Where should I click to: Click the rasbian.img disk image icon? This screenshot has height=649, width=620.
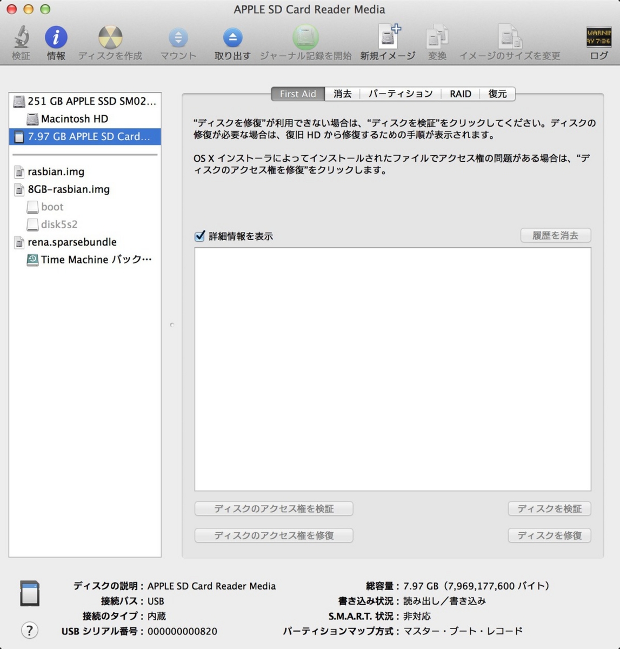point(19,172)
